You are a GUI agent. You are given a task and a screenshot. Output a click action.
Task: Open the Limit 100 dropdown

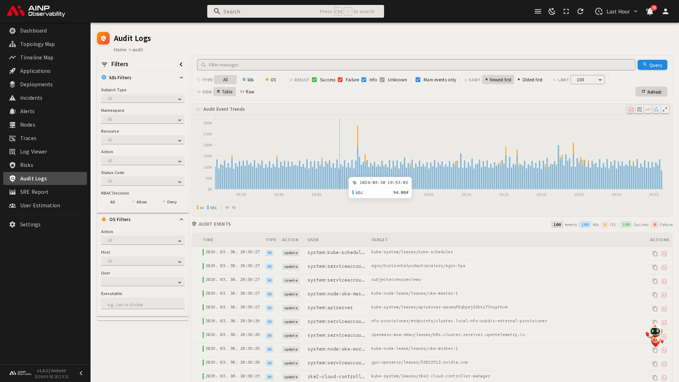pyautogui.click(x=587, y=80)
